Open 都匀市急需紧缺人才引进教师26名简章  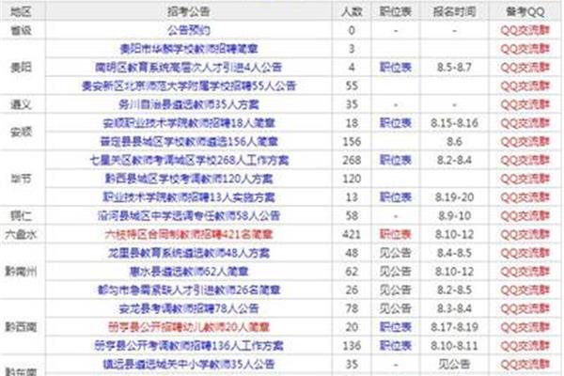point(189,290)
